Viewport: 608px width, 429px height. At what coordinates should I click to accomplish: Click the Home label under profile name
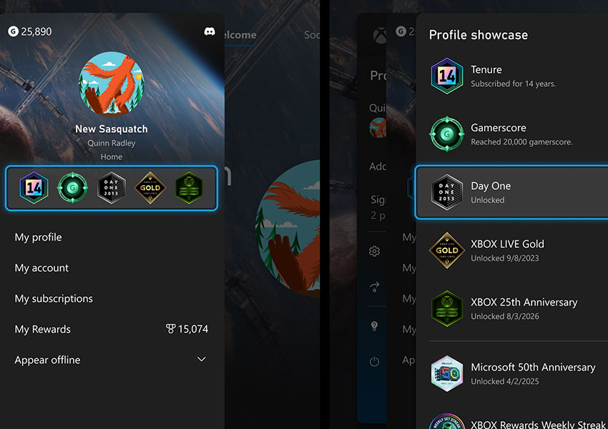coord(112,157)
